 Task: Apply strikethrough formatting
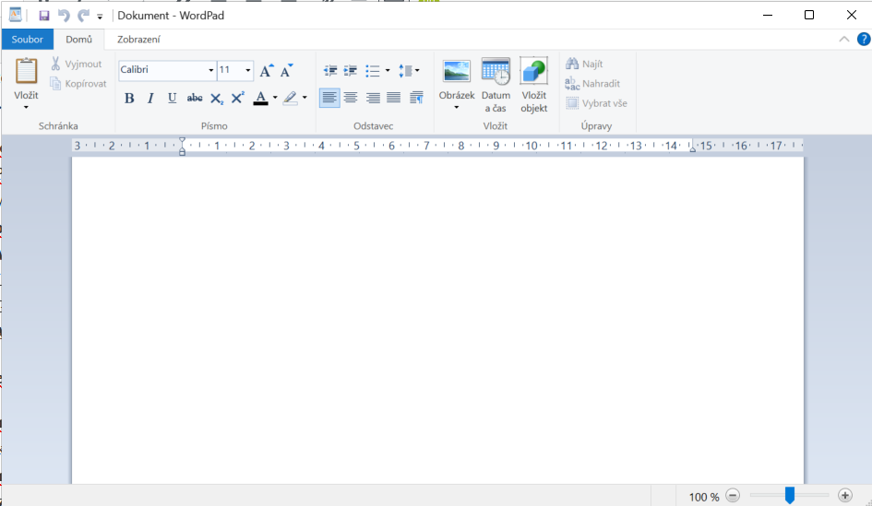tap(195, 98)
